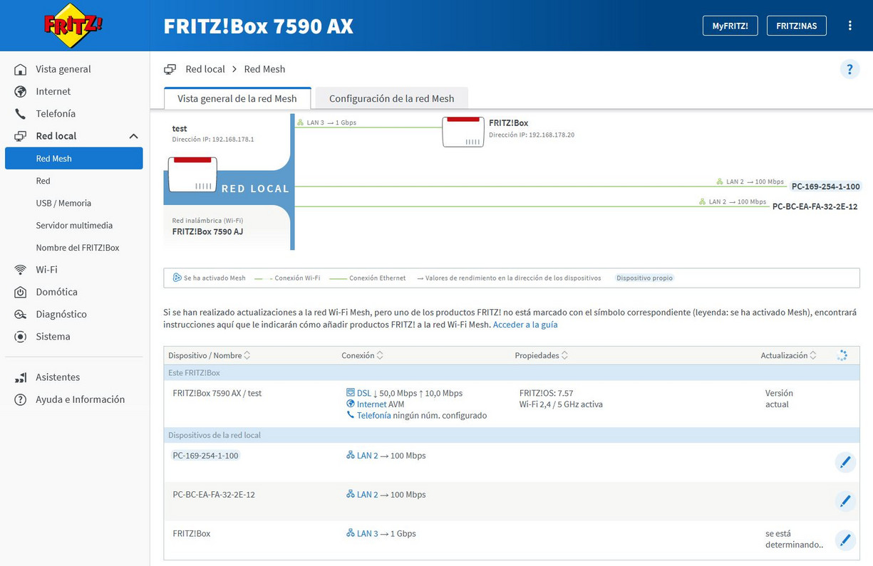Click the FRITZ! logo
The height and width of the screenshot is (566, 873).
coord(73,25)
